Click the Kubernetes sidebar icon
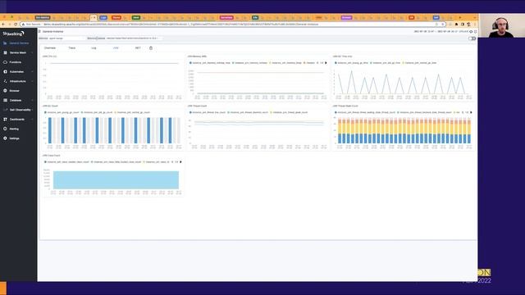This screenshot has height=295, width=525. point(5,71)
